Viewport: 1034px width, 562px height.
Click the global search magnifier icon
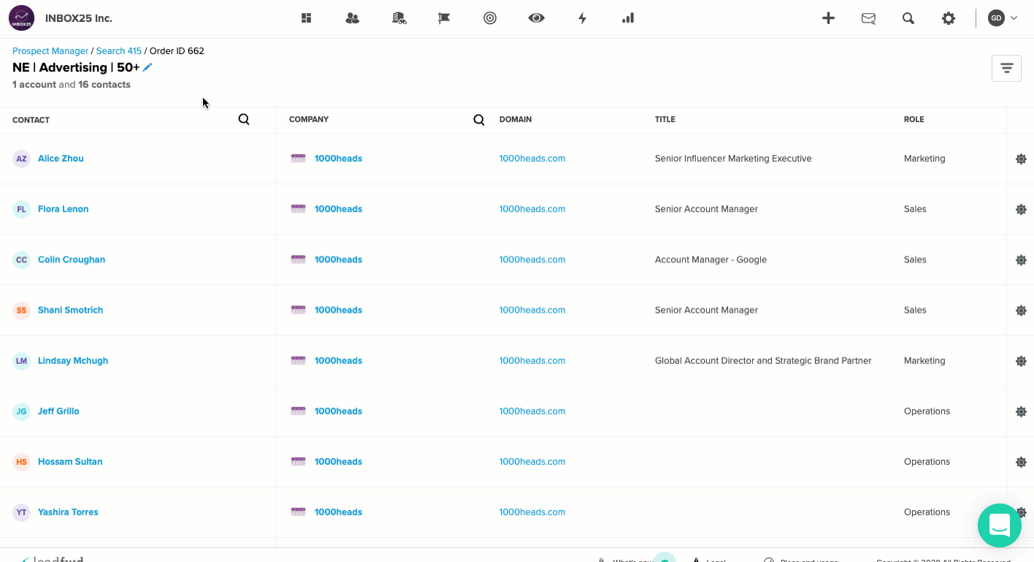coord(908,18)
